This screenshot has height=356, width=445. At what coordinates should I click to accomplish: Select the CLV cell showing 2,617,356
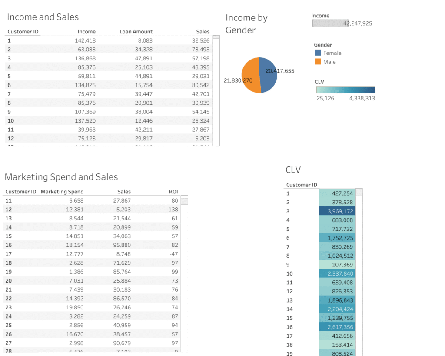[337, 327]
